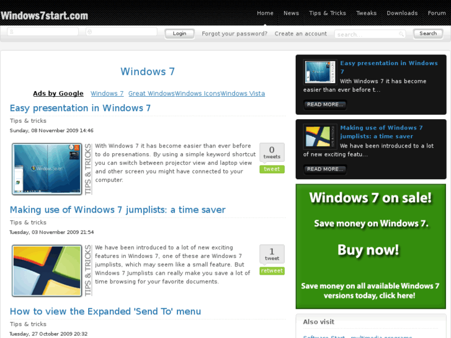Image resolution: width=451 pixels, height=338 pixels.
Task: Open the Downloads navigation item
Action: point(402,13)
